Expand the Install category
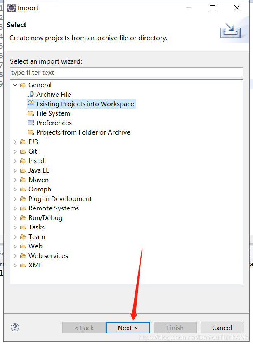 [x=15, y=161]
